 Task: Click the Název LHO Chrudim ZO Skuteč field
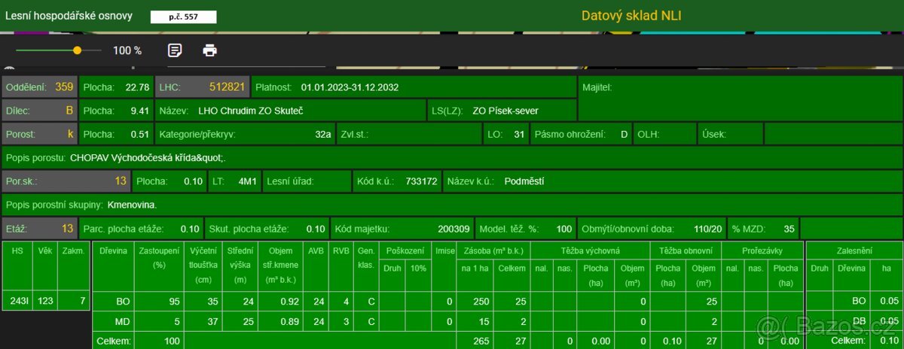click(291, 111)
